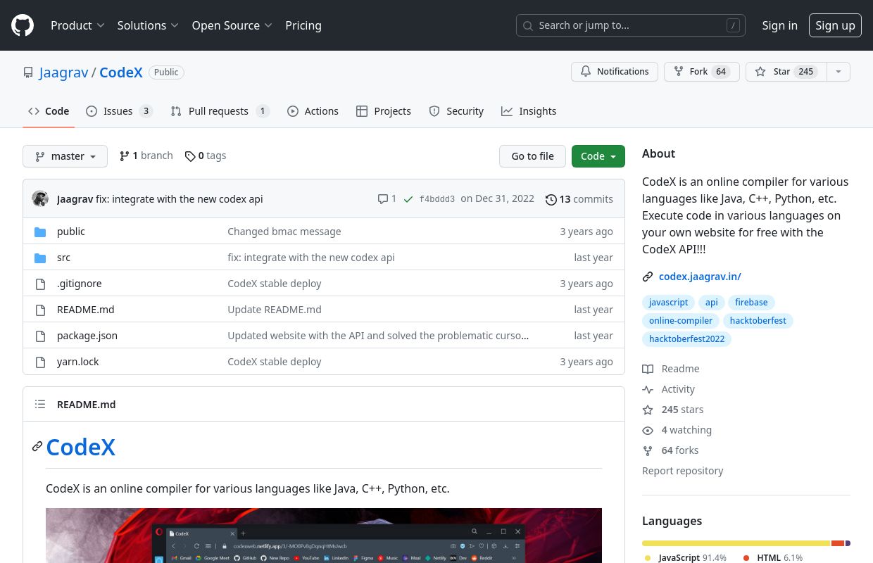Click the online-compiler topic tag
This screenshot has height=563, width=873.
[x=681, y=320]
